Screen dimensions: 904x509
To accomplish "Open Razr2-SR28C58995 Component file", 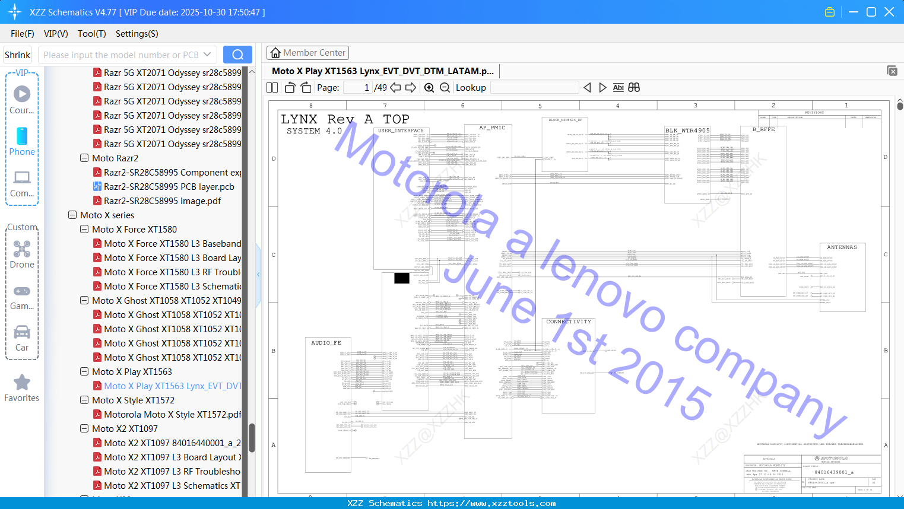I will (167, 172).
